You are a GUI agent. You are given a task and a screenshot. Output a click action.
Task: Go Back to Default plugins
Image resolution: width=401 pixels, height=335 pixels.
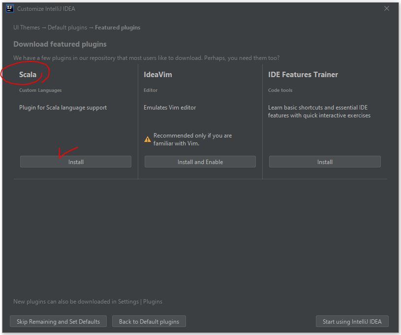[x=149, y=321]
